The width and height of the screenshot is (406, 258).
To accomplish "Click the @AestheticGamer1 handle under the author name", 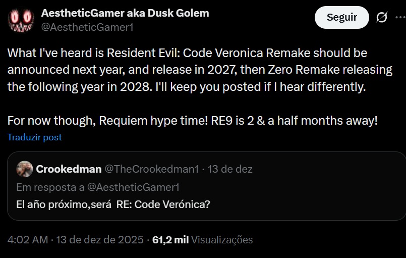I will [87, 27].
